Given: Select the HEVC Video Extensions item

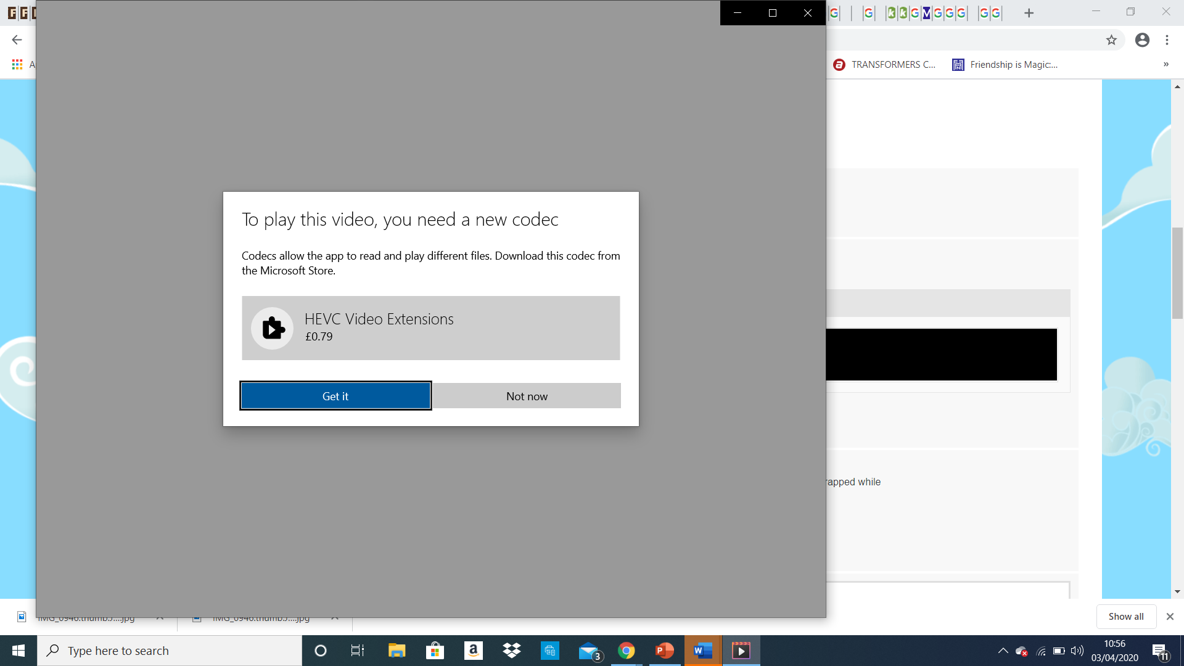Looking at the screenshot, I should (x=430, y=327).
